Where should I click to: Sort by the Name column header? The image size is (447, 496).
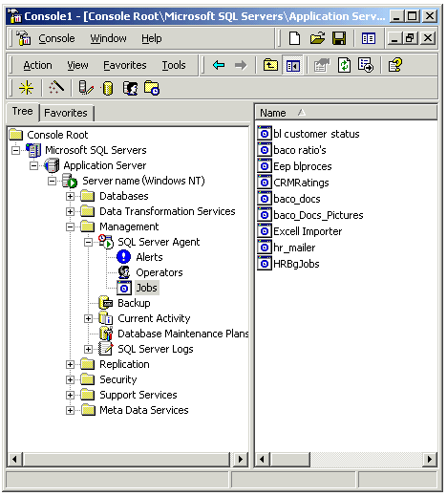tap(346, 113)
